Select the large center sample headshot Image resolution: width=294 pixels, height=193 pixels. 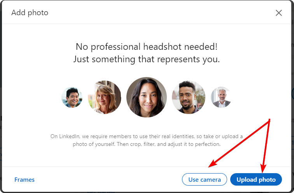point(147,97)
